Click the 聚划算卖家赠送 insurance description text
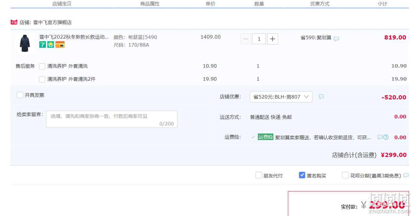The height and width of the screenshot is (216, 413). [x=323, y=137]
